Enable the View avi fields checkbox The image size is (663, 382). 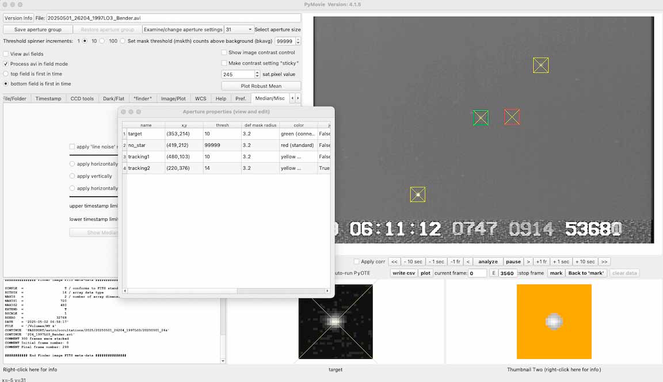click(6, 54)
